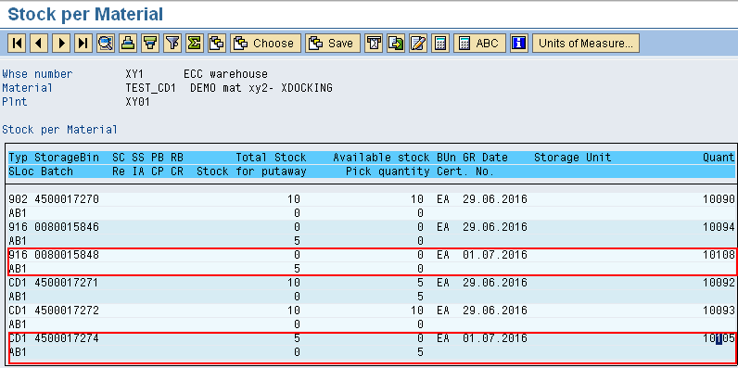This screenshot has width=738, height=368.
Task: Jump to last page arrow icon
Action: [83, 44]
